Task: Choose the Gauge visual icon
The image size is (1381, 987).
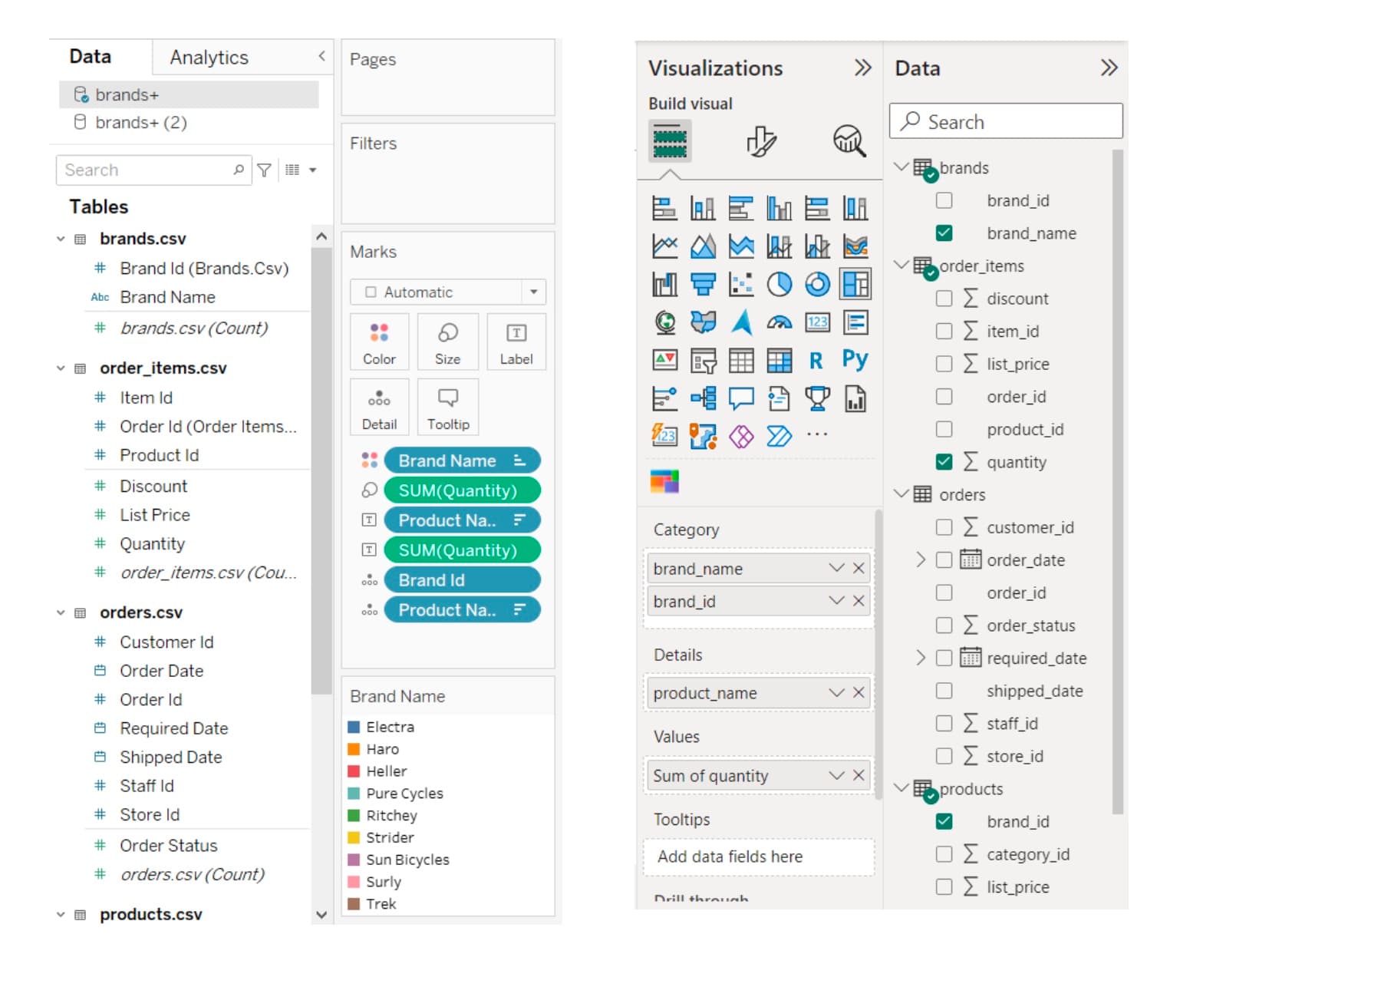Action: tap(779, 322)
